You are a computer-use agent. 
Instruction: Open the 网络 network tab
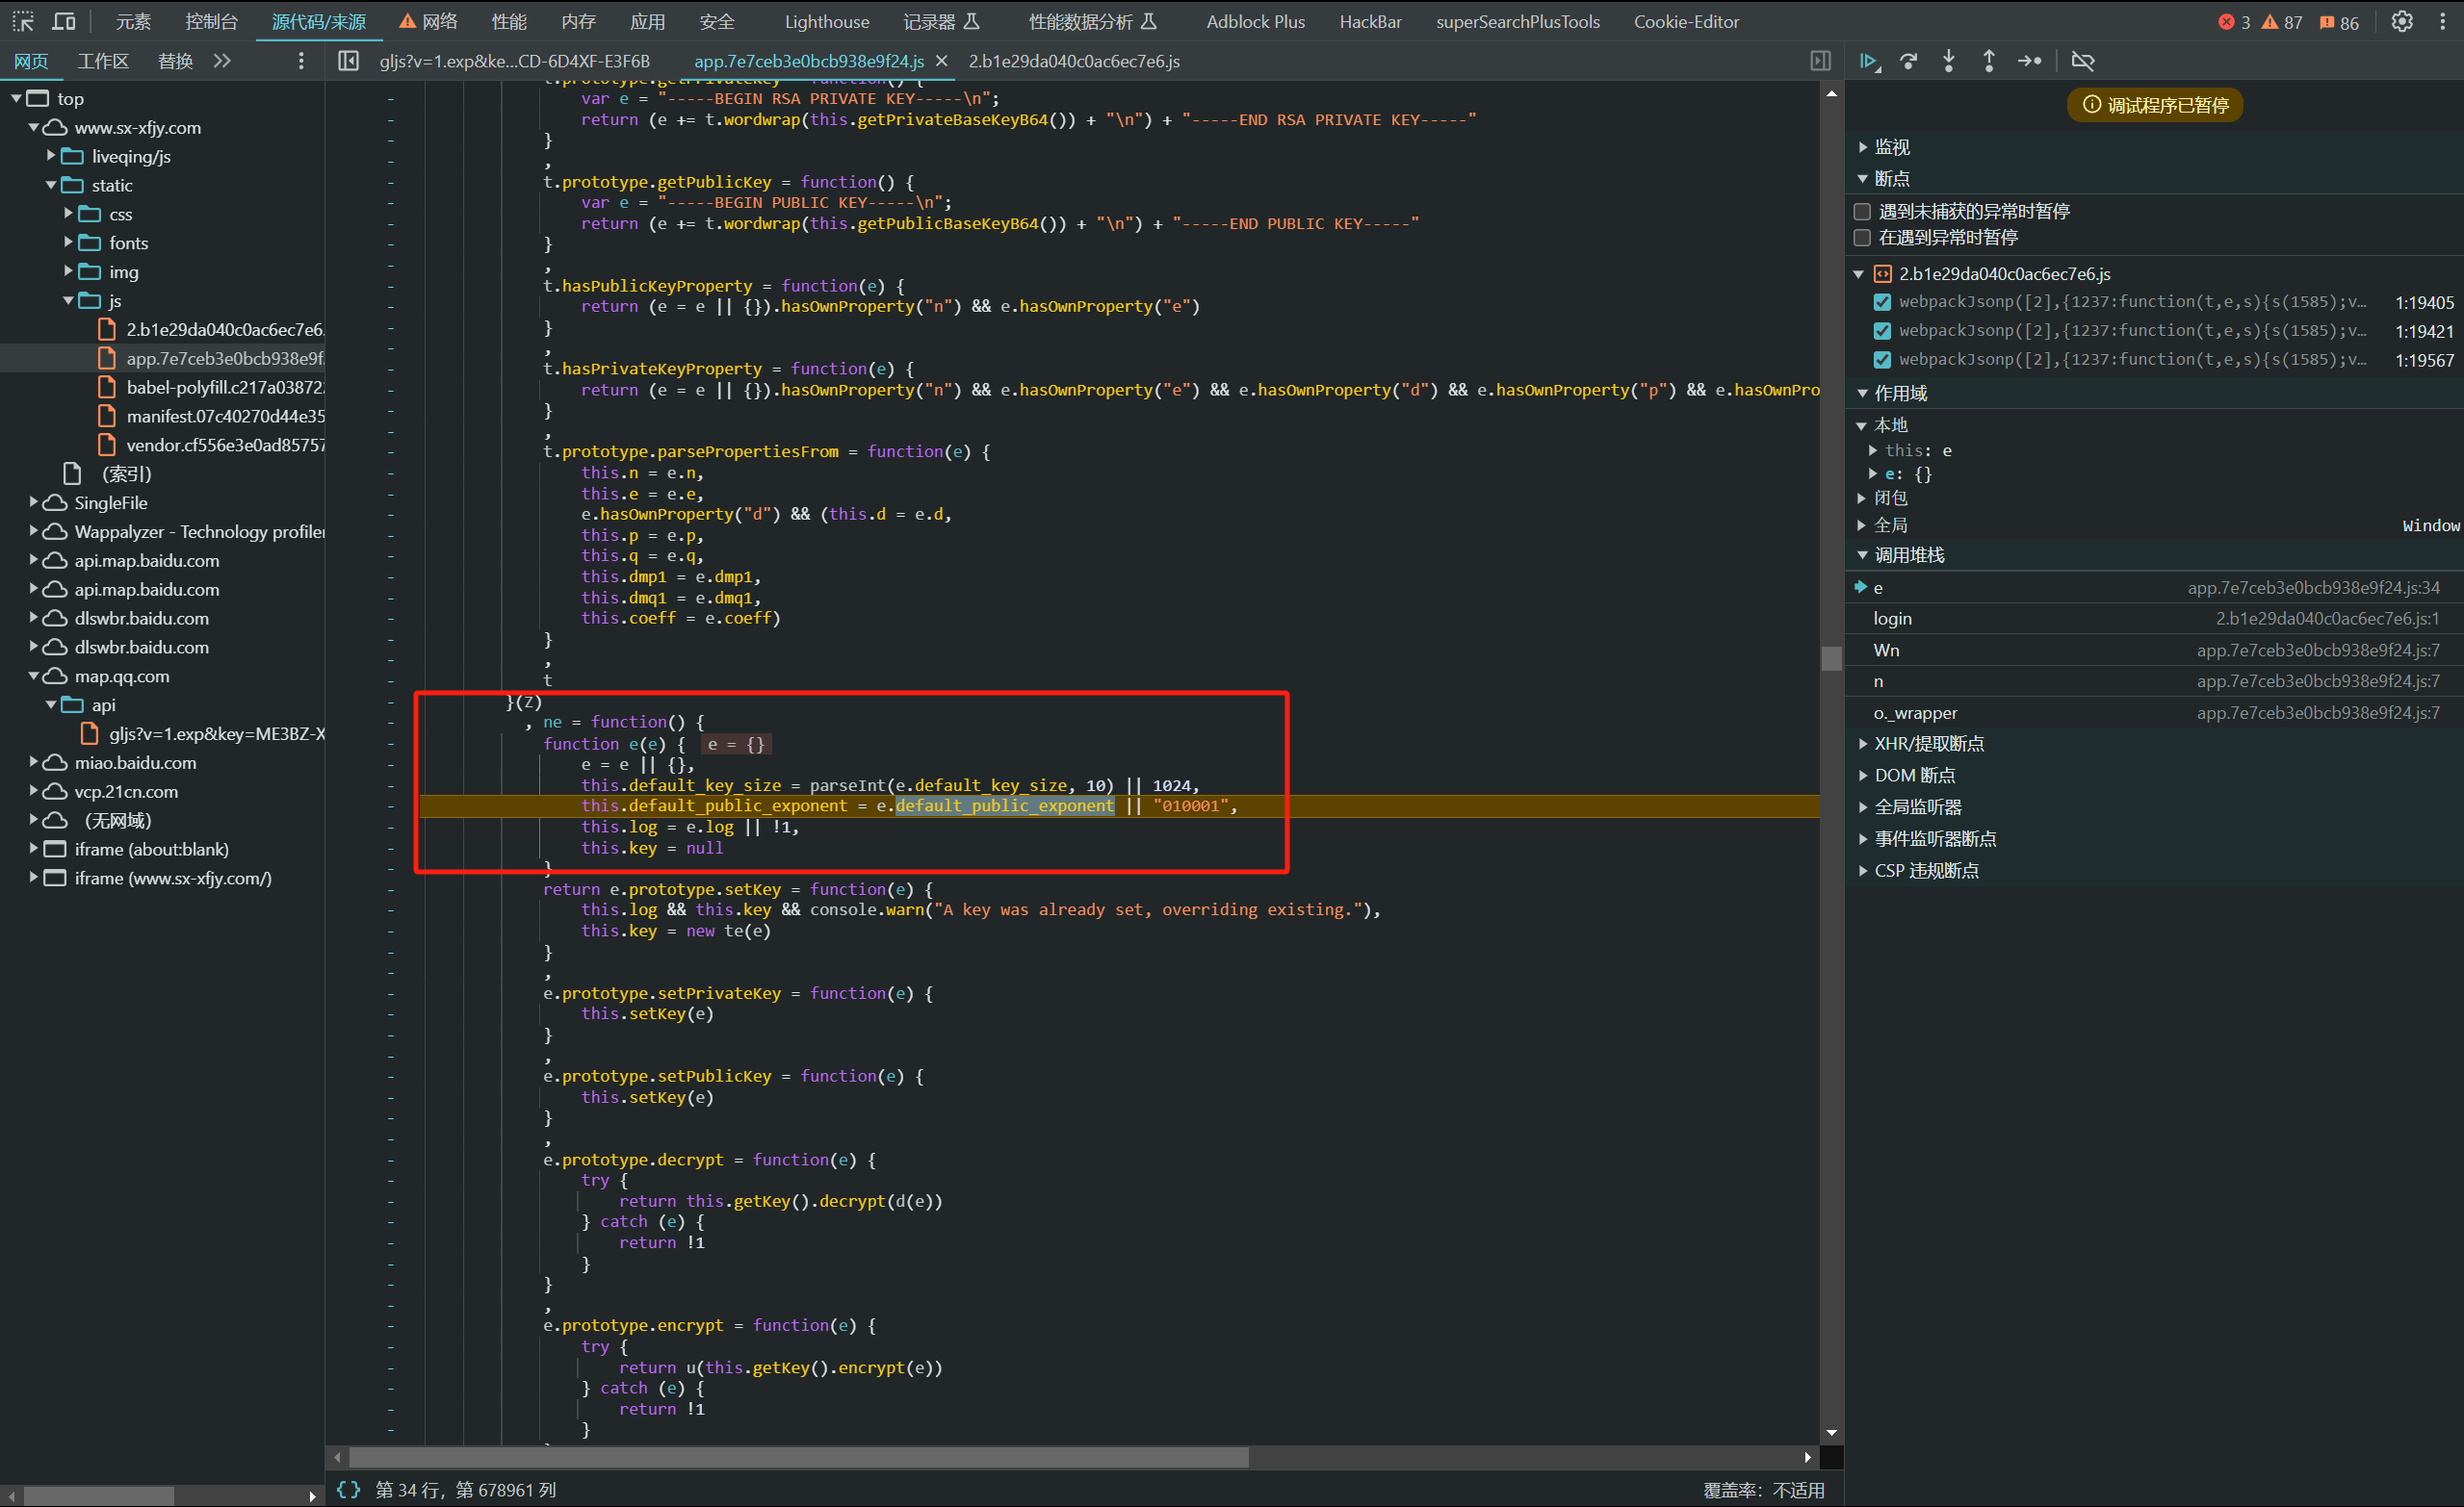click(x=428, y=22)
